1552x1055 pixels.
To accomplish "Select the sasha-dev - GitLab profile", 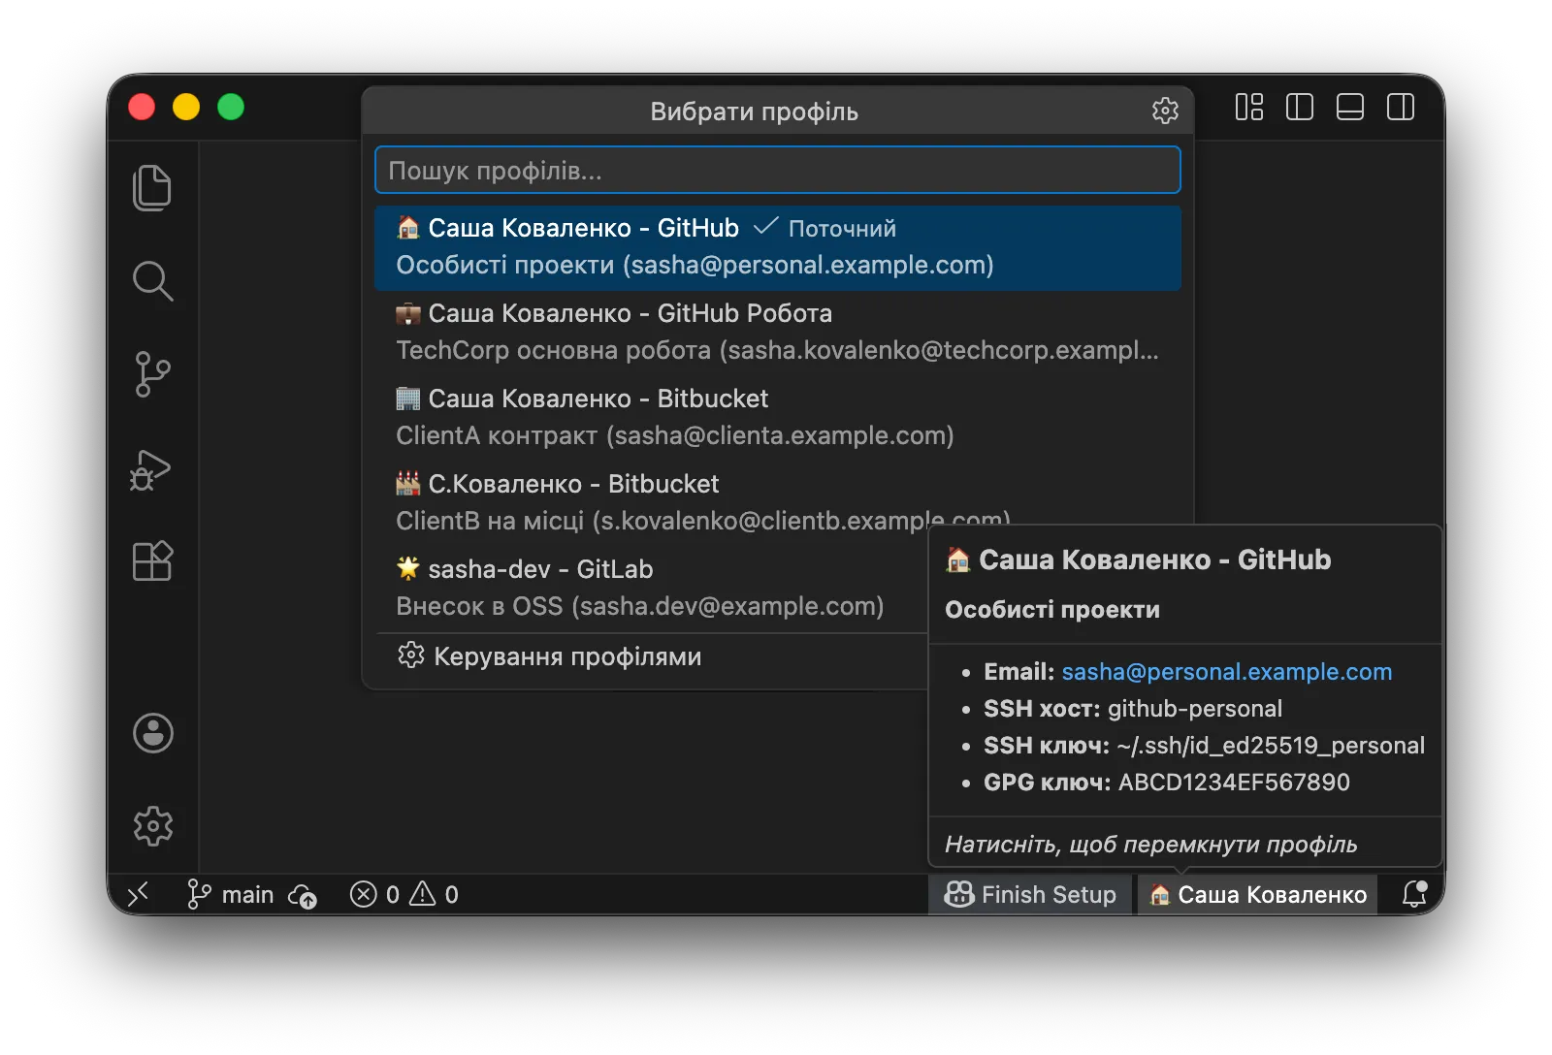I will pyautogui.click(x=651, y=589).
